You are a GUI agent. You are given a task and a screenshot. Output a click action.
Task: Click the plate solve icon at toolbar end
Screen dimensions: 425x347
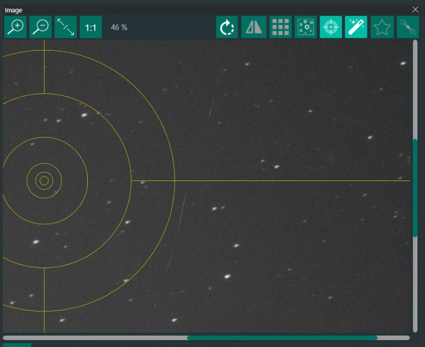point(408,27)
